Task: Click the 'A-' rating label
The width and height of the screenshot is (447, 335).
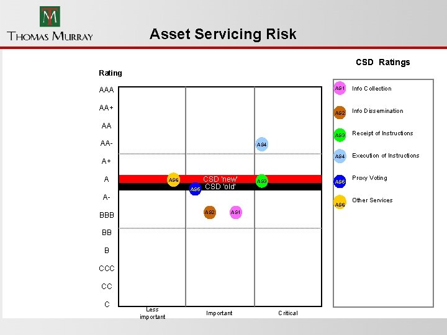Action: pos(106,197)
